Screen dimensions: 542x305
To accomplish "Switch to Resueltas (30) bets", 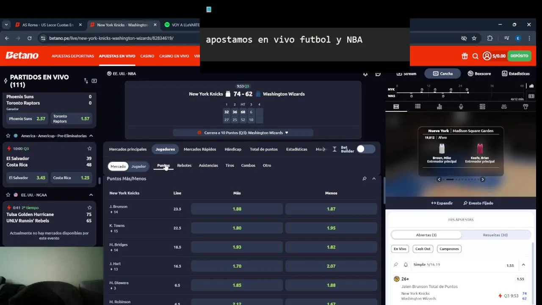I will 495,235.
